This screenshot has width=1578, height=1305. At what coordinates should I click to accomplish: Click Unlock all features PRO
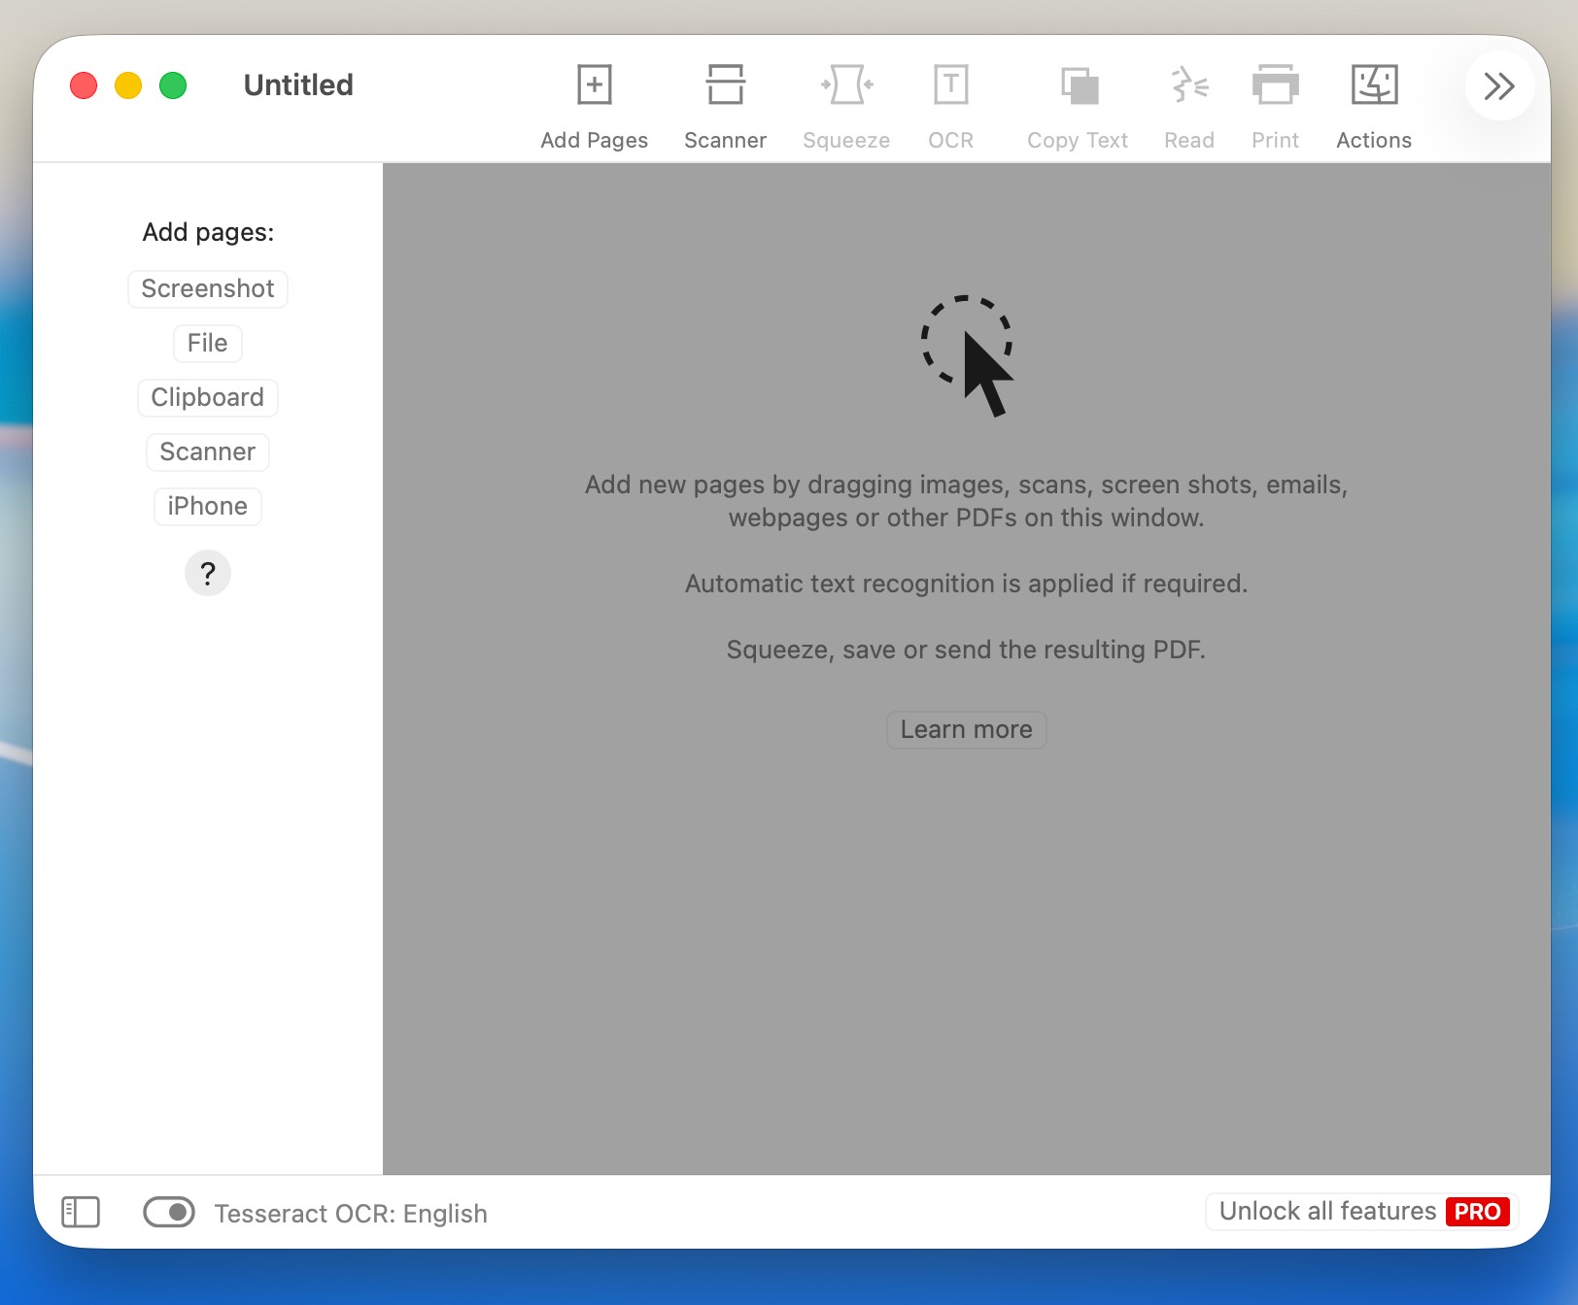(x=1362, y=1212)
